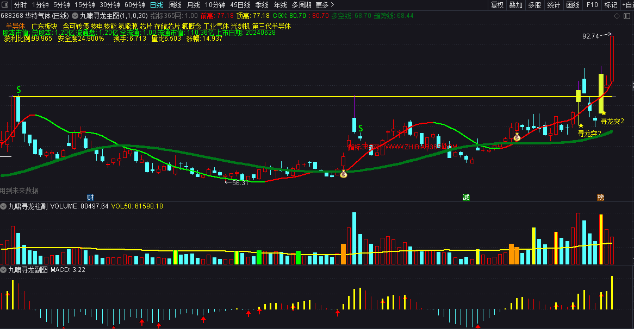This screenshot has width=634, height=329.
Task: Click the 标记 mark button
Action: [x=611, y=5]
